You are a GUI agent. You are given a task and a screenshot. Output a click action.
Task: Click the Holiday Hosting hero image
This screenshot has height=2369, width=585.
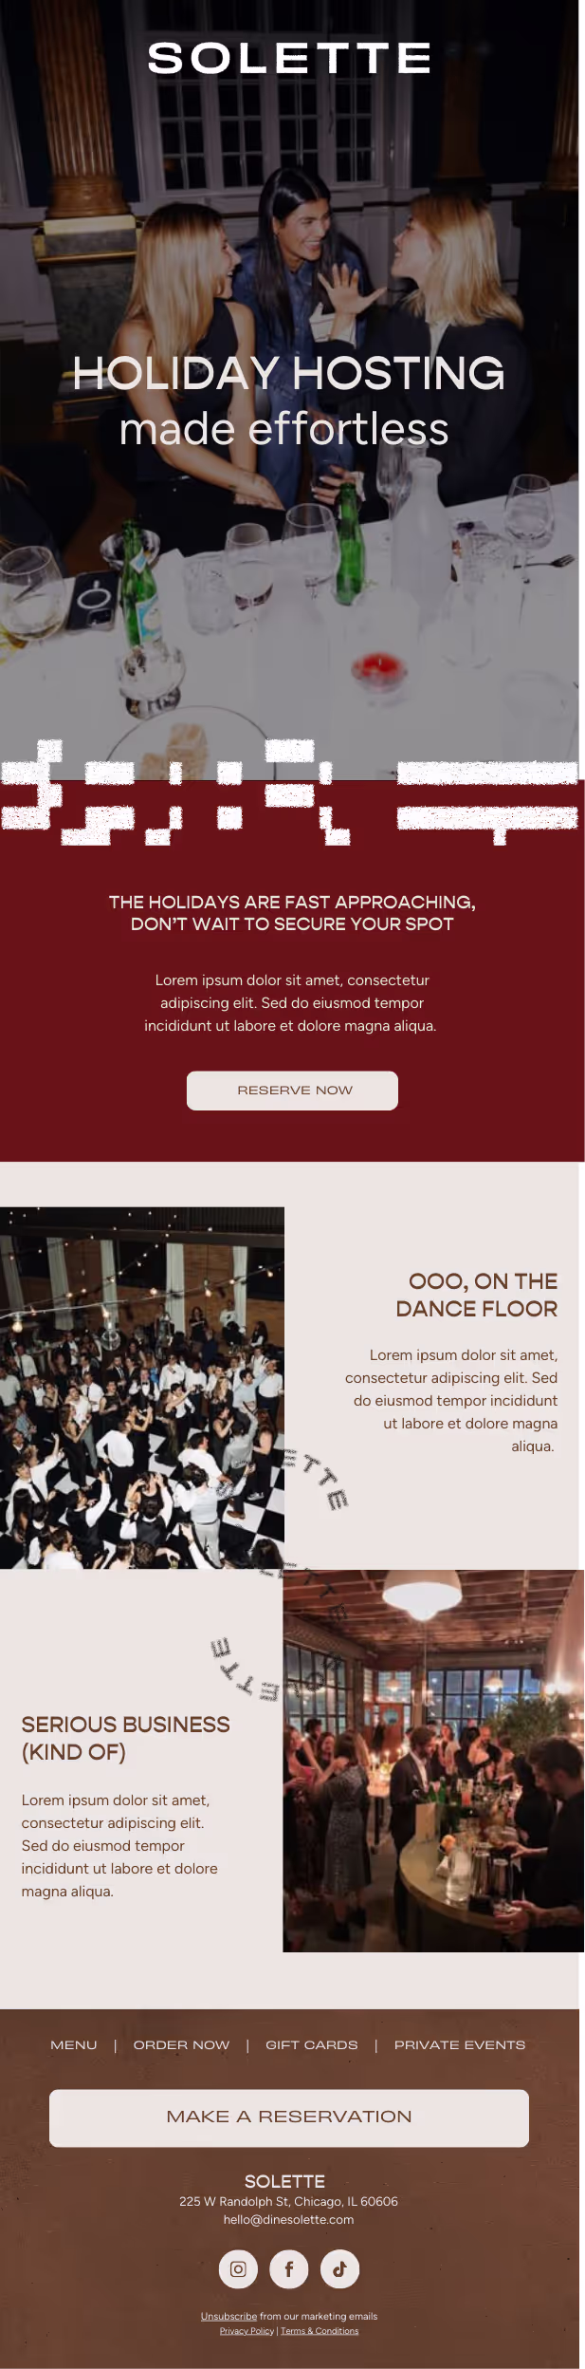click(x=289, y=389)
